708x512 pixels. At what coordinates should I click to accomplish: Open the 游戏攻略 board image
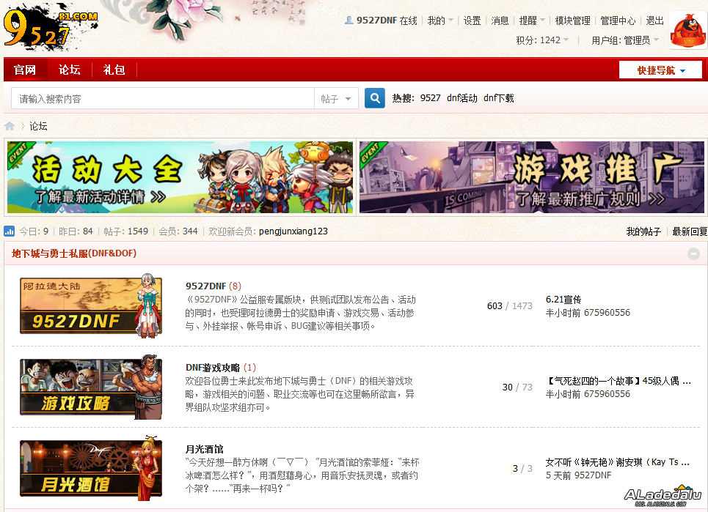click(91, 387)
